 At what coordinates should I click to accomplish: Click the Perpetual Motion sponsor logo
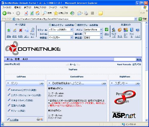coord(125,97)
